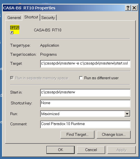The height and width of the screenshot is (159, 140).
Task: Click the Comment field with Corel Paradox text
Action: [85, 124]
